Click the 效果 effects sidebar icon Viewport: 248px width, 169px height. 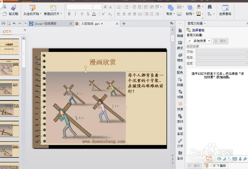tap(180, 106)
